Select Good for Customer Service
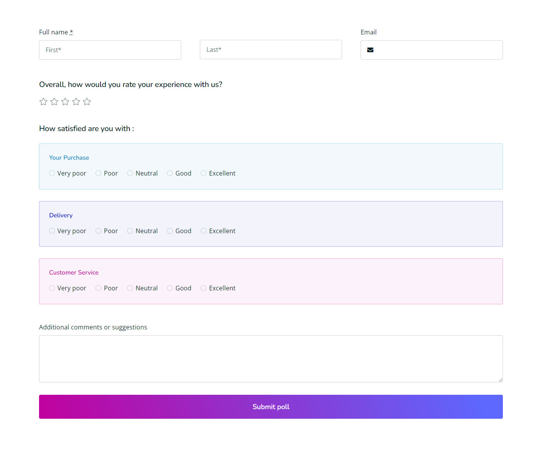 170,288
